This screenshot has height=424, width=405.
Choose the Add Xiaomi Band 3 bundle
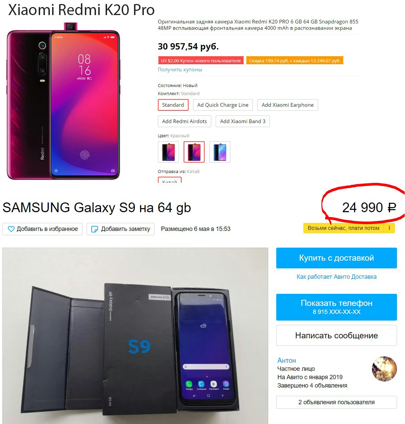click(243, 121)
